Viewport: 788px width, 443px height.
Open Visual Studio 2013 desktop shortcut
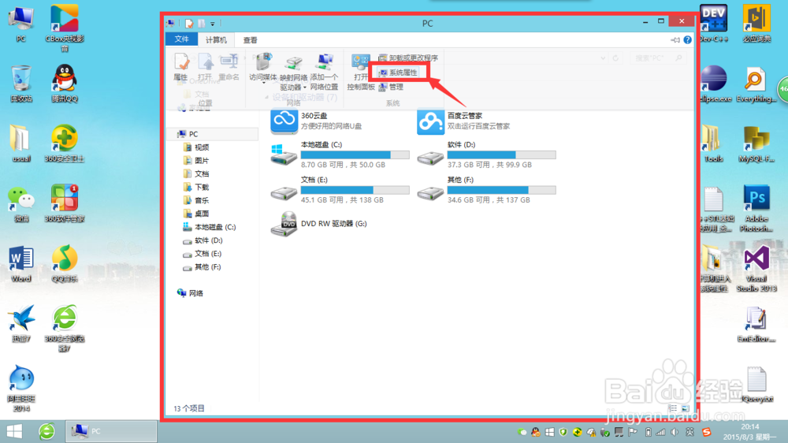pyautogui.click(x=756, y=269)
